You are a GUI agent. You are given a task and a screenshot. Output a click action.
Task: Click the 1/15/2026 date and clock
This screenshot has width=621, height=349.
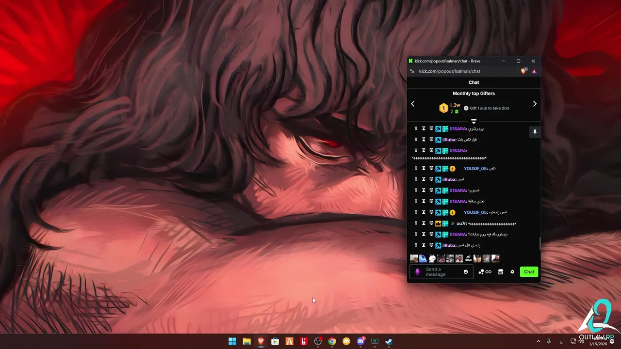pyautogui.click(x=598, y=341)
